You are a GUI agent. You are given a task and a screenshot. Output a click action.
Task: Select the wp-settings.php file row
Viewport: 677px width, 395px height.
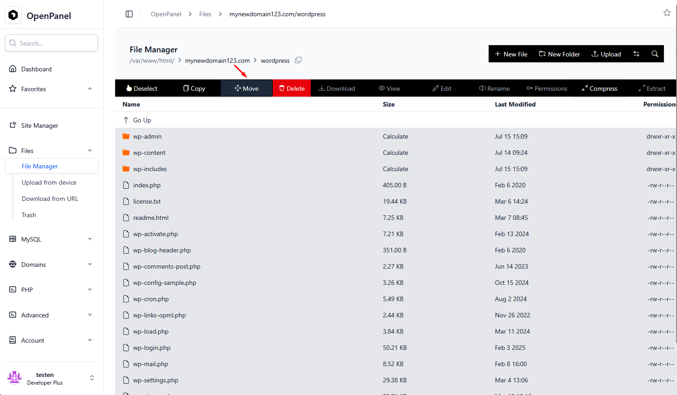coord(396,380)
